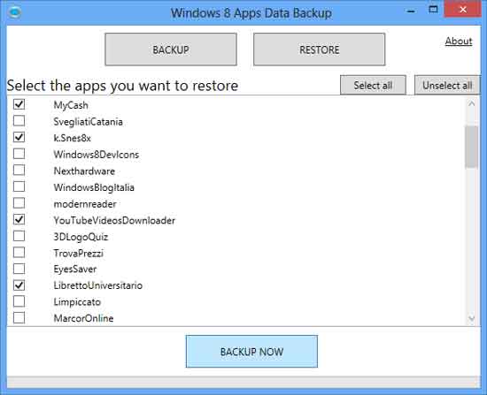The image size is (487, 395).
Task: Select the modernreader label text
Action: pyautogui.click(x=85, y=204)
